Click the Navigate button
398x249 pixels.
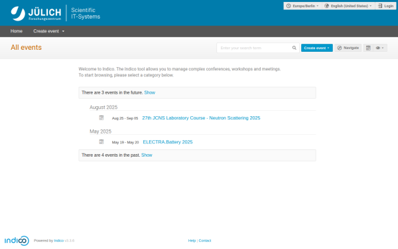coord(348,48)
